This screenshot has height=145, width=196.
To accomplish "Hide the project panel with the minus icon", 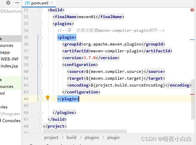I will coord(17,3).
